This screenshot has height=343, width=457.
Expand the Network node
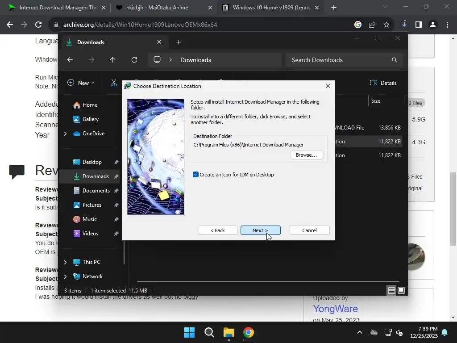[x=65, y=276]
